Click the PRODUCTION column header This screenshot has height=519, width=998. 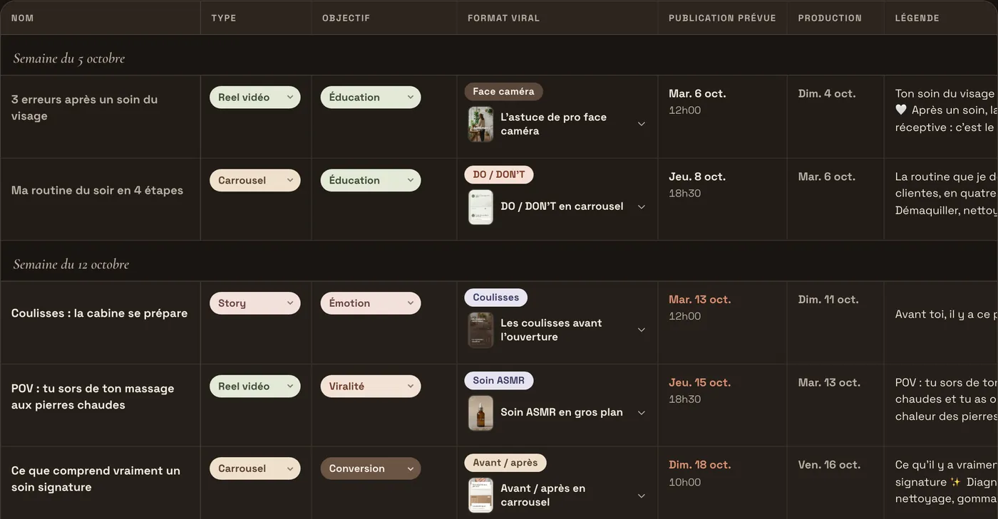click(x=830, y=18)
